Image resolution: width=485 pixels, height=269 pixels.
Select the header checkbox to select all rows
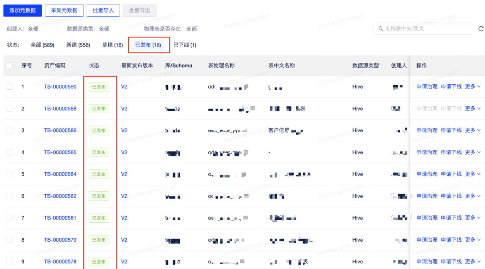pyautogui.click(x=9, y=65)
